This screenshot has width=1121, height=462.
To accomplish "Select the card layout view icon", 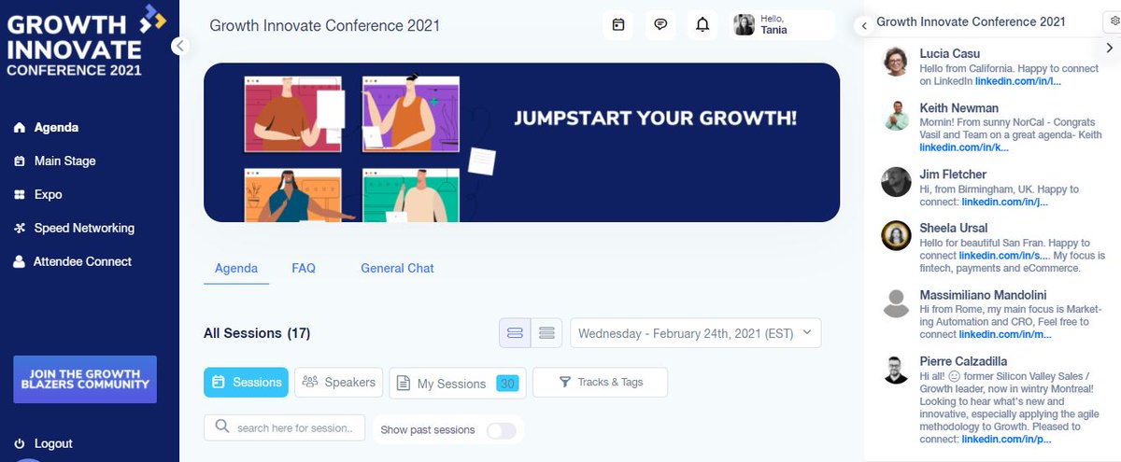I will [x=515, y=333].
